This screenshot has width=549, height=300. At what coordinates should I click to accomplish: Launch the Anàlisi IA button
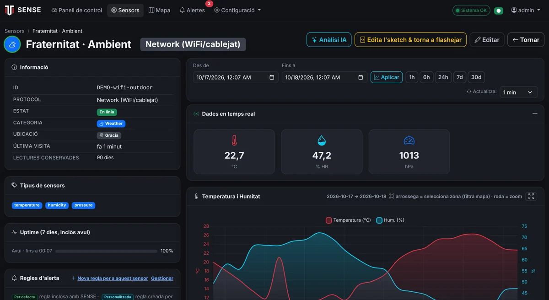click(328, 40)
